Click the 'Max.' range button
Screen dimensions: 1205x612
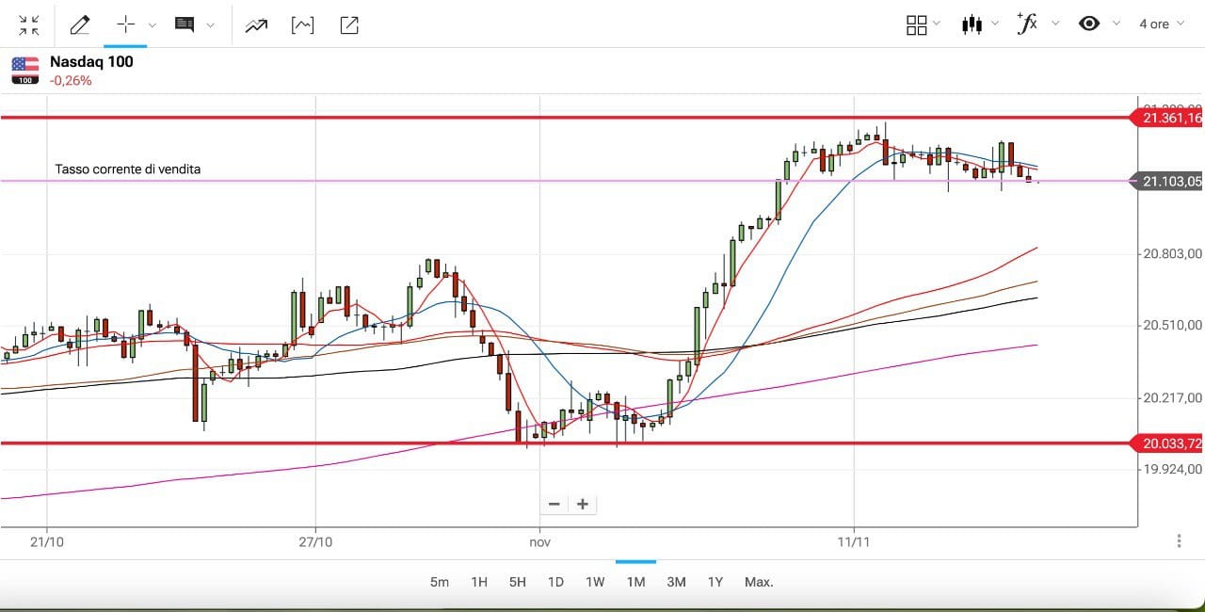coord(759,582)
